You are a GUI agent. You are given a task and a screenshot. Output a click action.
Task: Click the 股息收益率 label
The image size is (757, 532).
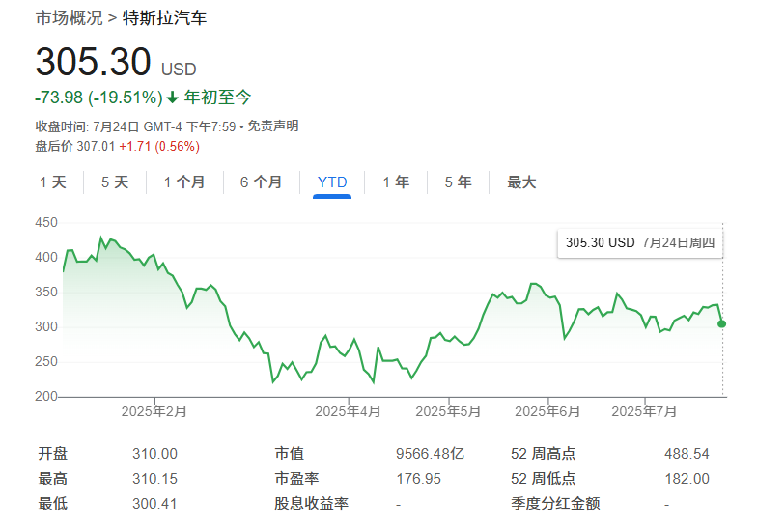[x=311, y=504]
